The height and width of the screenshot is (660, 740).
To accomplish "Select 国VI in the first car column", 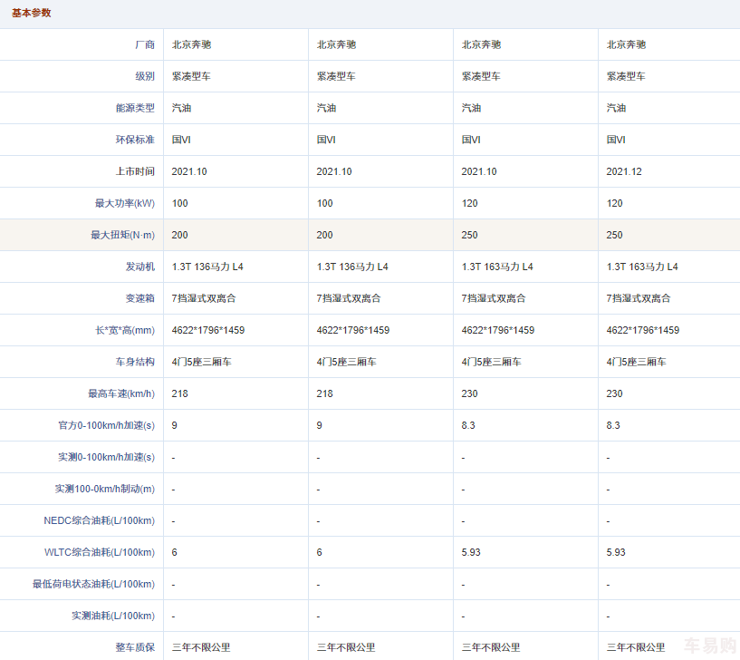I will point(181,140).
